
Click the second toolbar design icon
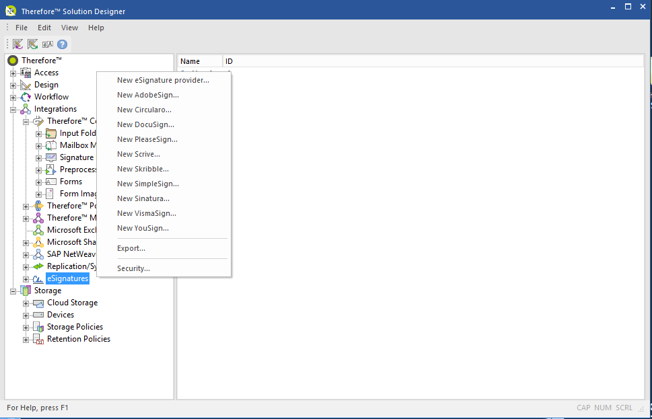[x=32, y=44]
